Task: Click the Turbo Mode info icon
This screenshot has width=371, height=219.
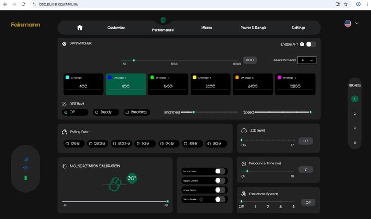Action: click(x=201, y=199)
